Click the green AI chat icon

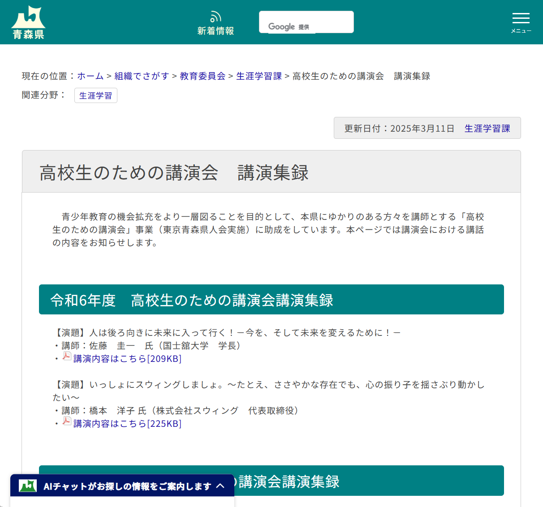point(28,486)
